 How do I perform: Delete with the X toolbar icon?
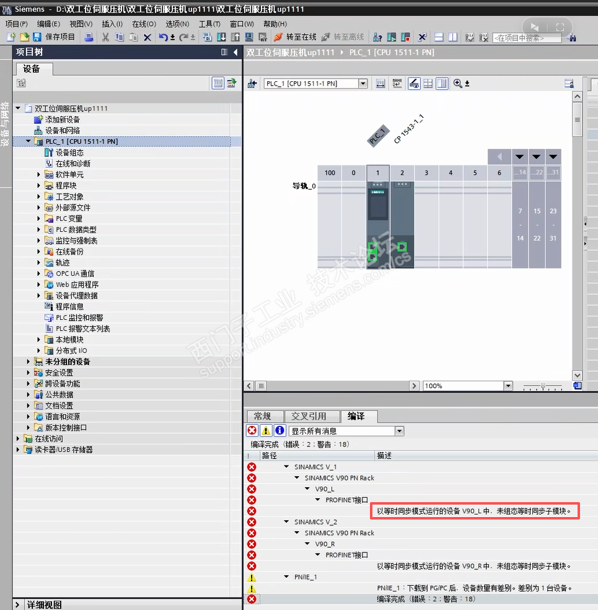147,37
